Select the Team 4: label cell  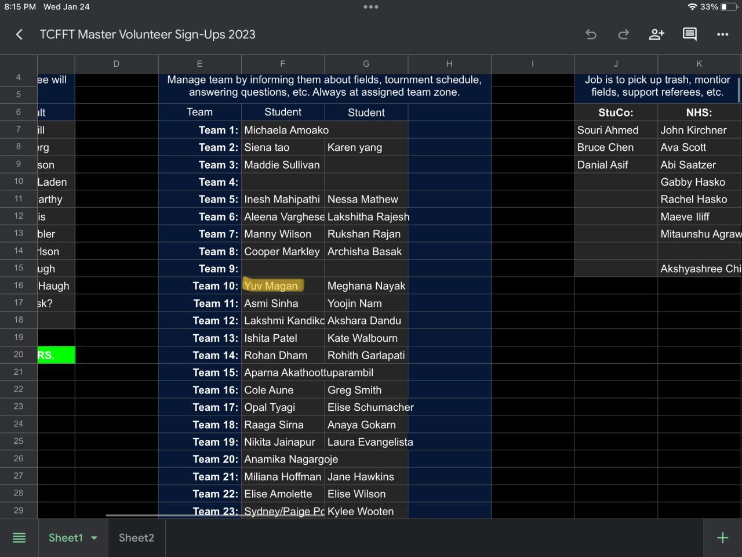[199, 182]
